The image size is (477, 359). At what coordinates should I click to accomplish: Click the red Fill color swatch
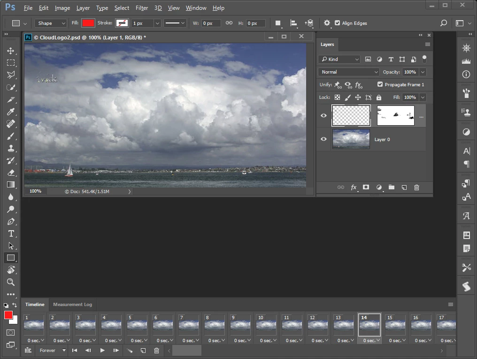(88, 23)
